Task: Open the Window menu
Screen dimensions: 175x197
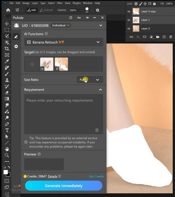Action: point(87,3)
